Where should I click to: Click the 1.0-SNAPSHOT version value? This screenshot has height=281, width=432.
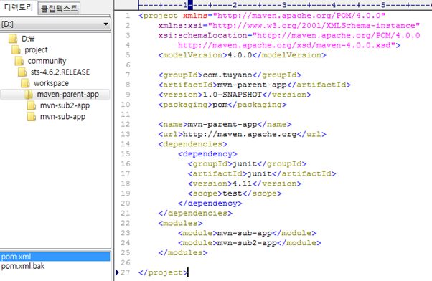[x=233, y=95]
